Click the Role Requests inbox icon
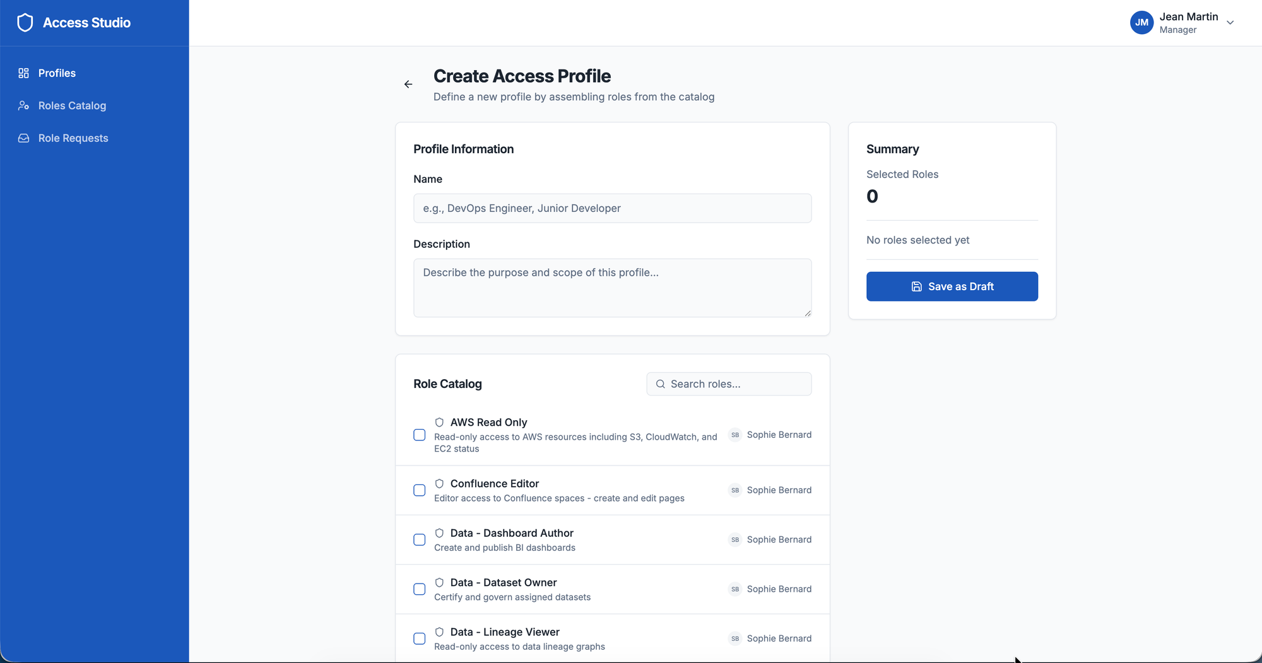The width and height of the screenshot is (1262, 663). click(23, 138)
